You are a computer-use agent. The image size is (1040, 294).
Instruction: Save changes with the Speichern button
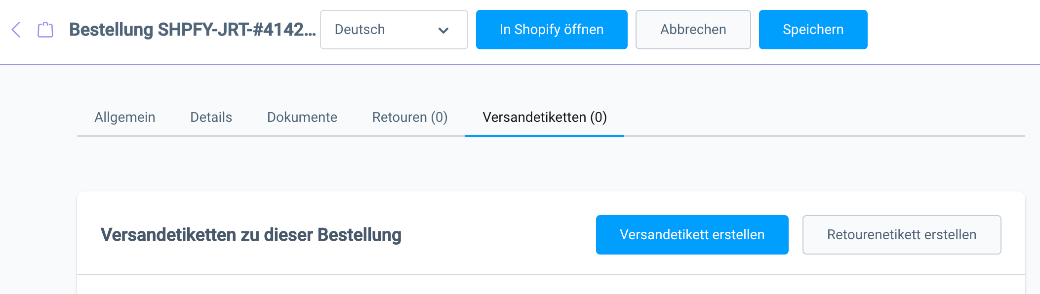[x=813, y=30]
